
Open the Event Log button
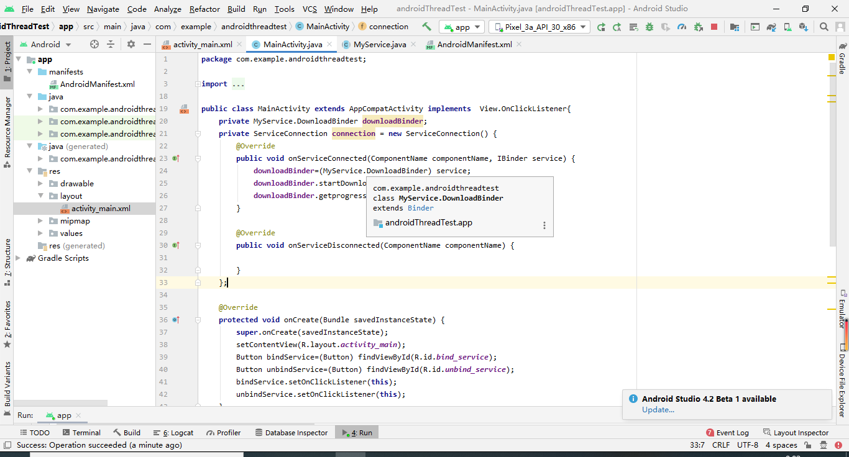coord(728,433)
